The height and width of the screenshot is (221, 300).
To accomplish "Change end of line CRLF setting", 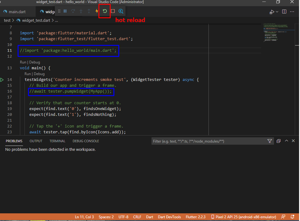I will coord(137,217).
